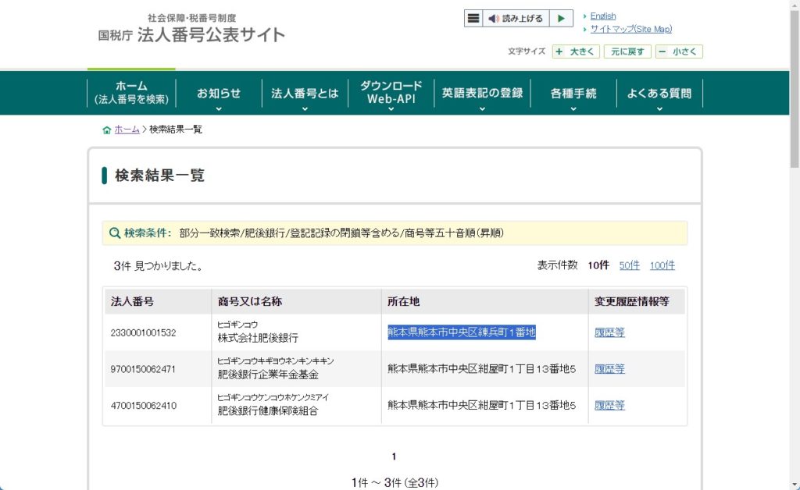Open the サイトマップ (Site Map) link
This screenshot has width=800, height=490.
pyautogui.click(x=630, y=30)
